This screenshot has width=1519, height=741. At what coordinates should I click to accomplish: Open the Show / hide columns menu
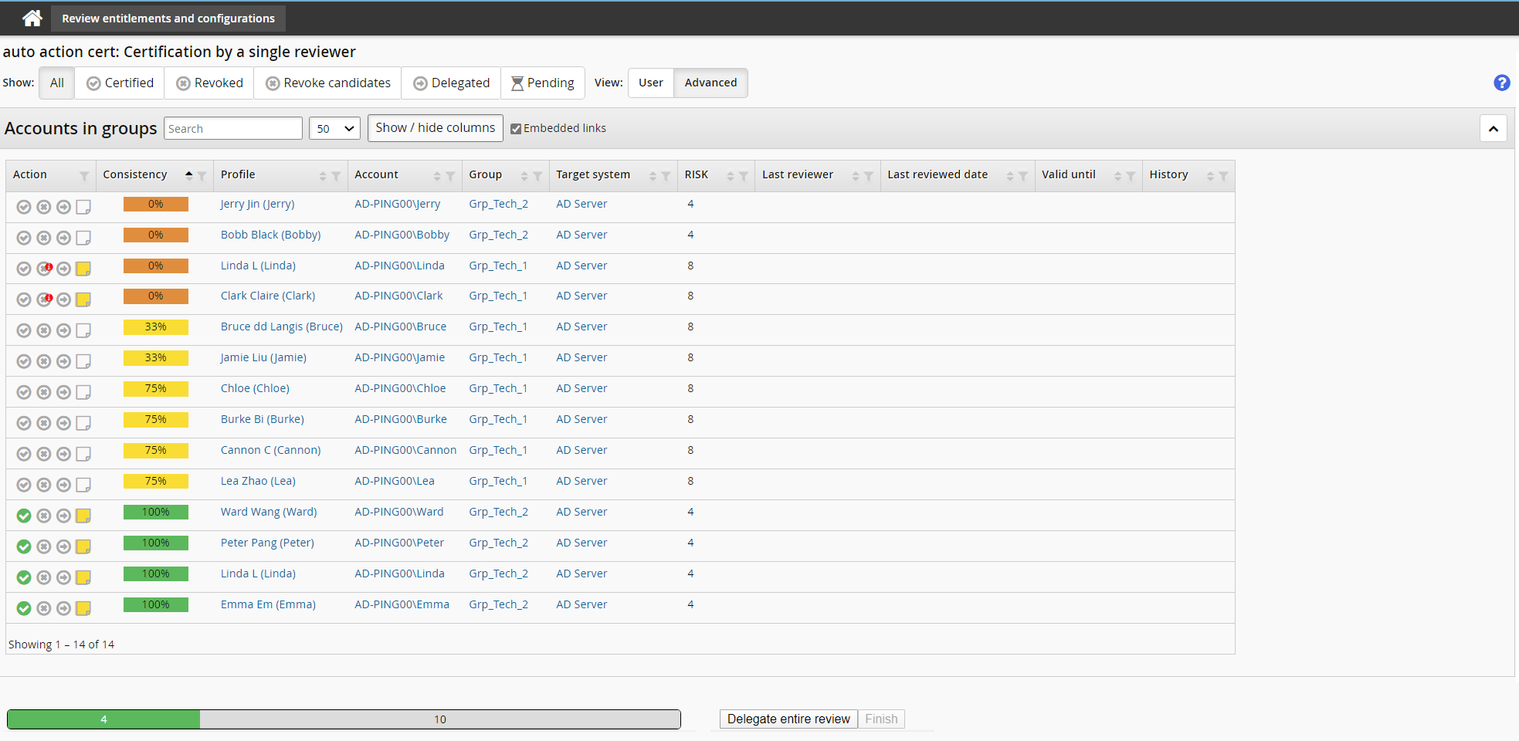coord(435,128)
